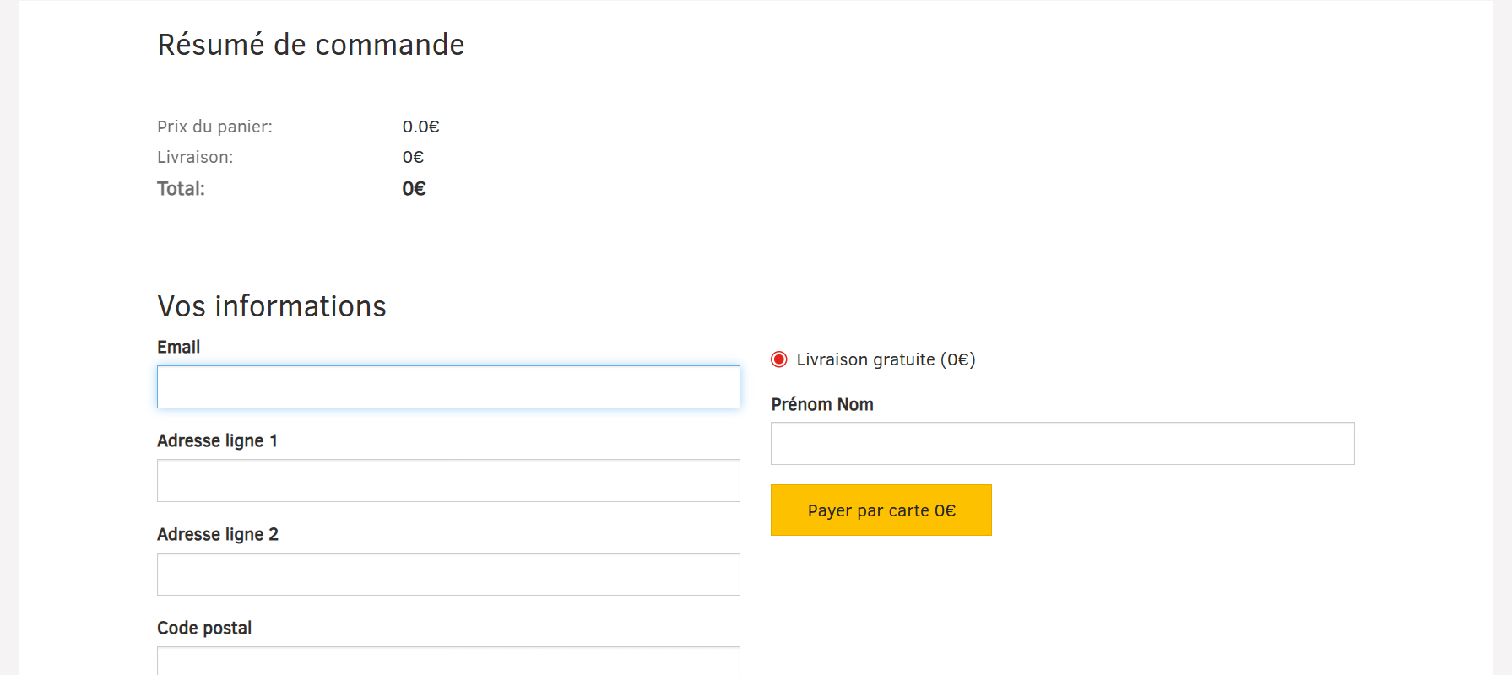Click the Livraison row label in summary
The width and height of the screenshot is (1512, 675).
tap(195, 157)
